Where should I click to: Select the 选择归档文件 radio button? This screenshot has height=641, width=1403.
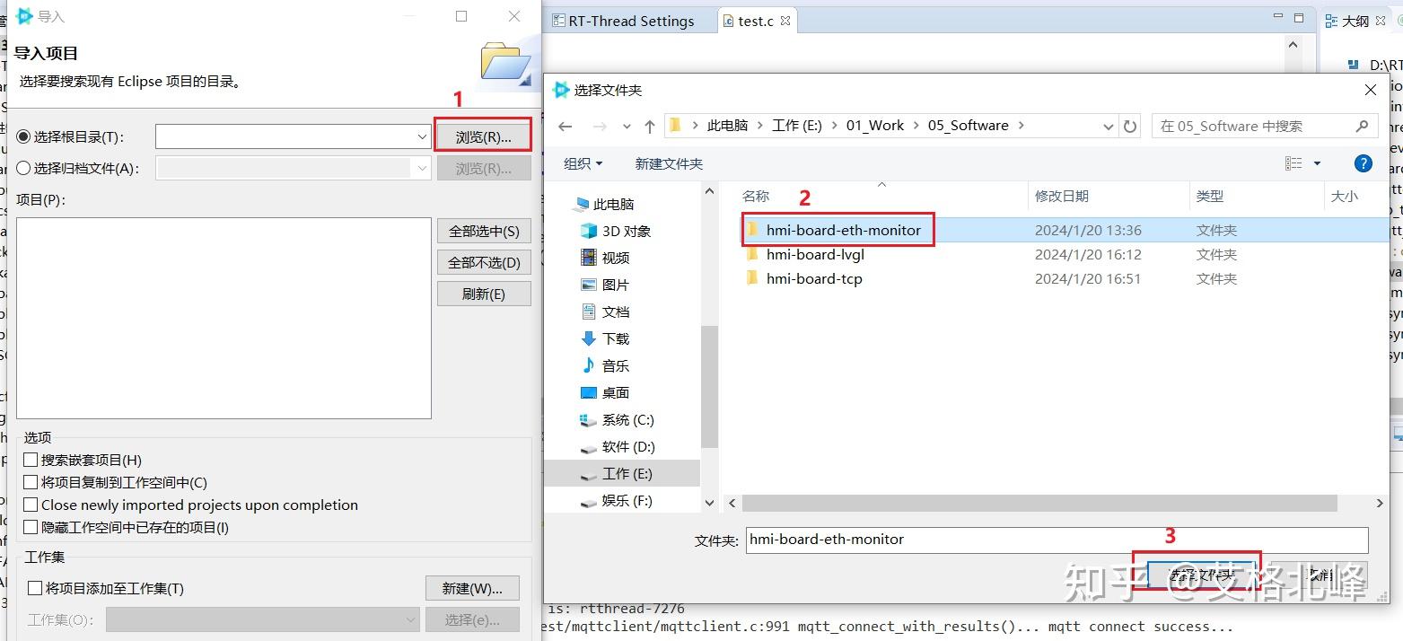(x=24, y=168)
